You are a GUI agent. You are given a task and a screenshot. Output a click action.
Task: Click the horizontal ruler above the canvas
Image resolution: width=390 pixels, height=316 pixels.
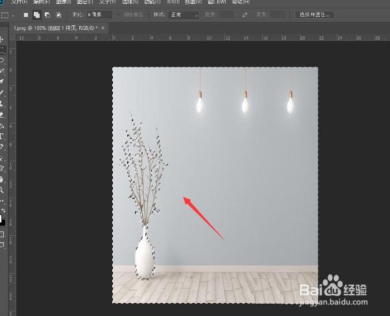coord(203,38)
